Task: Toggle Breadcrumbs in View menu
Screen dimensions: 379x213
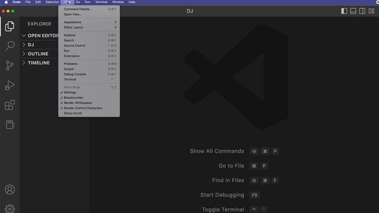Action: pyautogui.click(x=89, y=98)
